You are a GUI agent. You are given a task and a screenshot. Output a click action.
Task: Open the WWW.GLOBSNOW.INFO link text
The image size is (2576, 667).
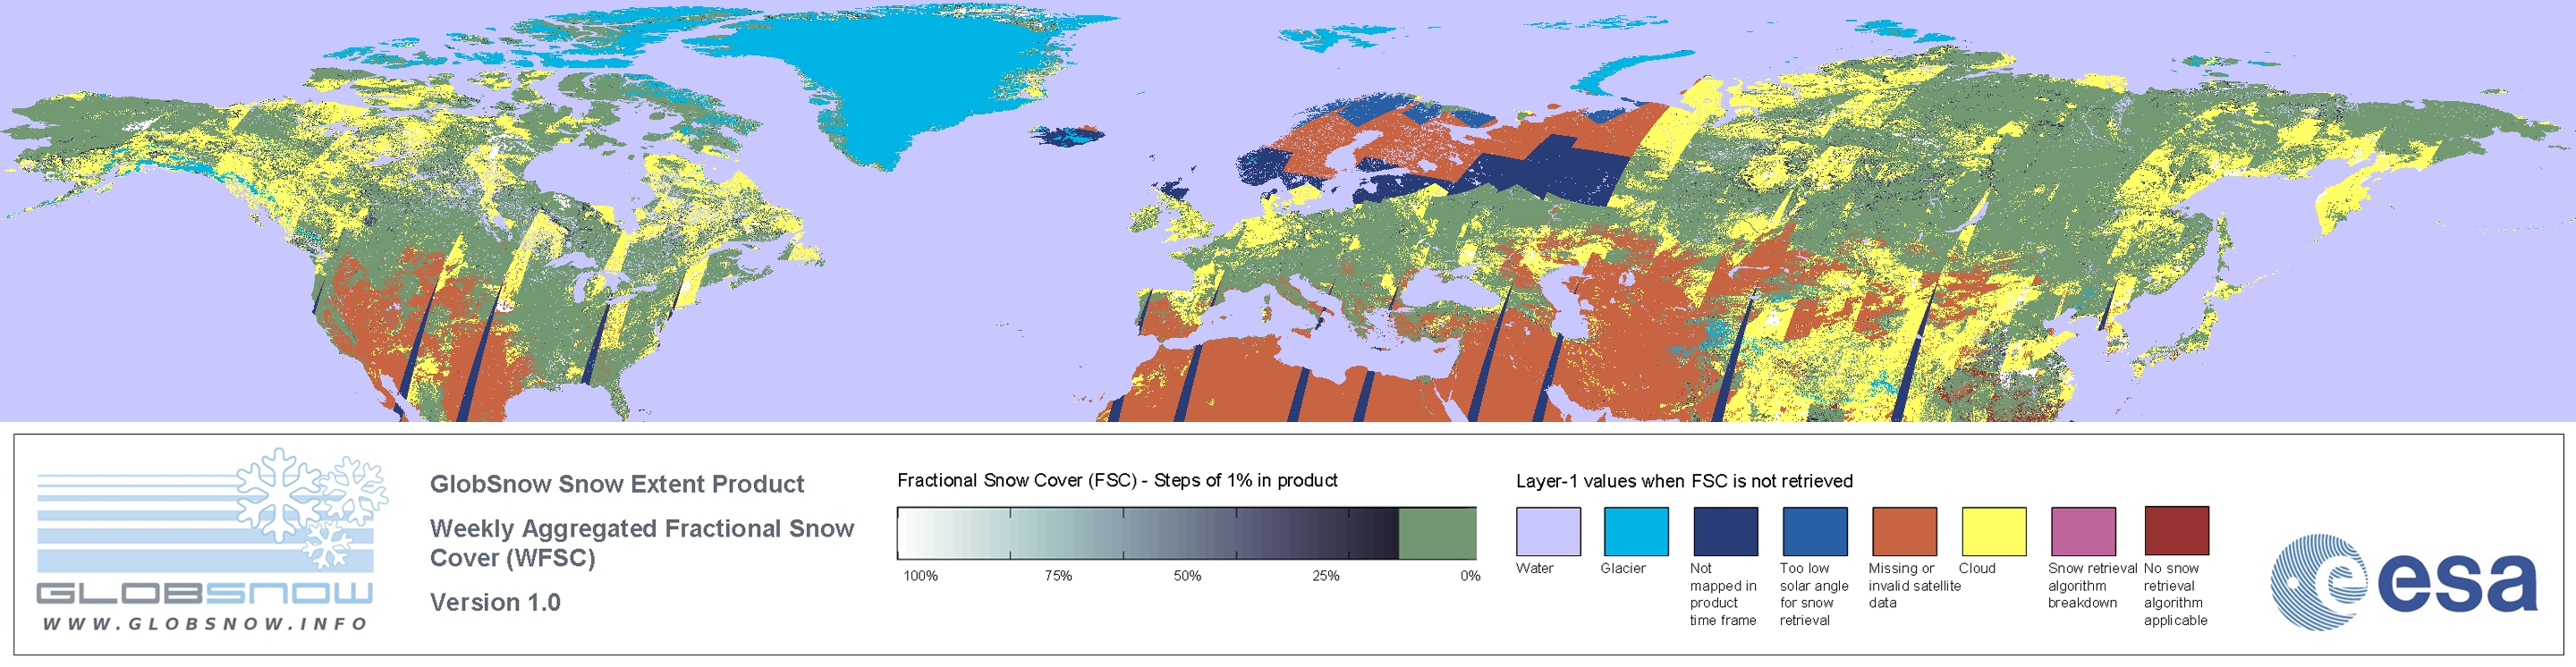pyautogui.click(x=205, y=624)
